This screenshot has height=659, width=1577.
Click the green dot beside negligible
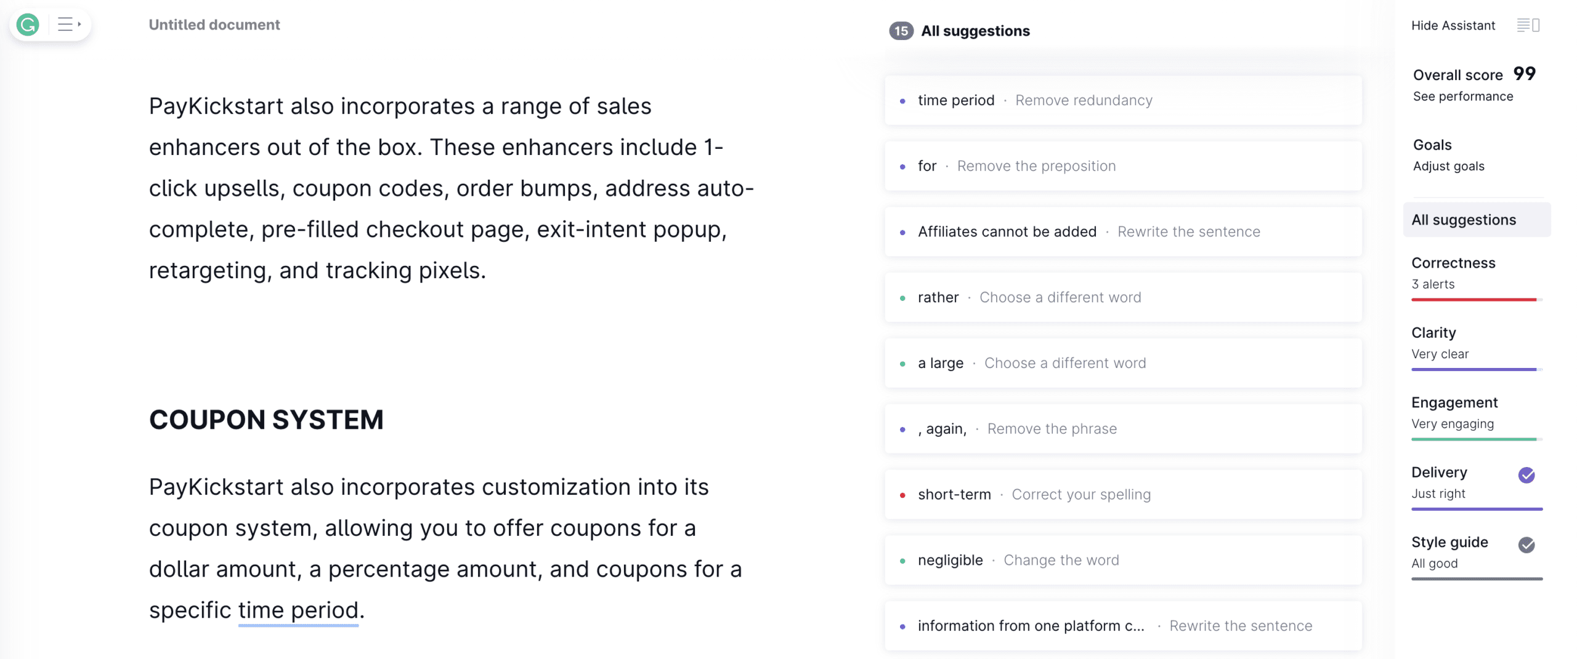[x=902, y=561]
